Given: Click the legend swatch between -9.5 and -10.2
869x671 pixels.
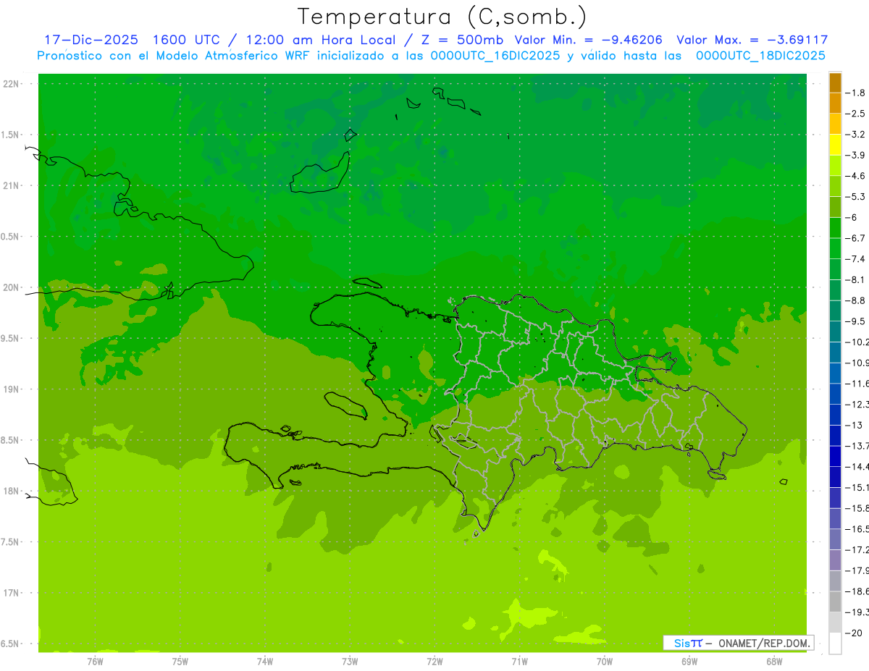Looking at the screenshot, I should coord(835,332).
